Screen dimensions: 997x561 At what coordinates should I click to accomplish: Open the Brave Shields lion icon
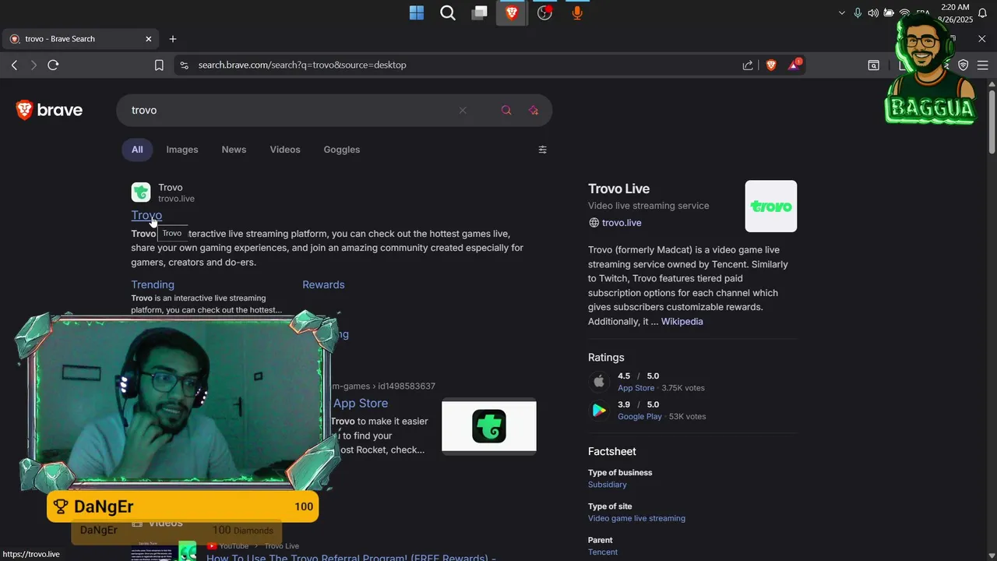click(x=771, y=65)
